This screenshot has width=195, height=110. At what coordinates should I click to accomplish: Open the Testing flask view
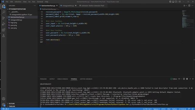click(3, 36)
